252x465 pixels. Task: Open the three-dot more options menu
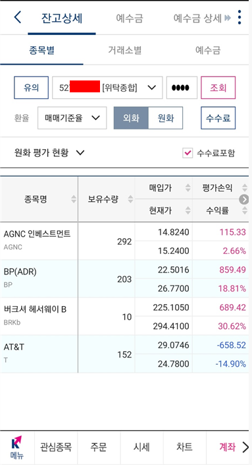point(239,17)
